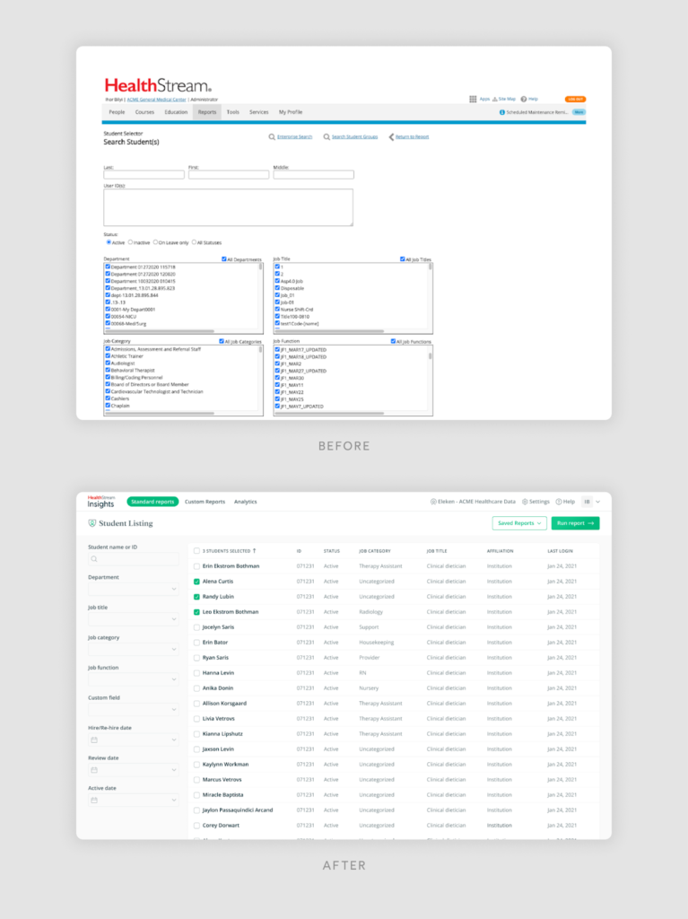688x919 pixels.
Task: Open the Department dropdown filter
Action: point(133,589)
